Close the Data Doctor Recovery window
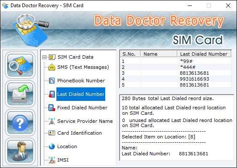Image resolution: width=237 pixels, height=168 pixels. point(228,5)
